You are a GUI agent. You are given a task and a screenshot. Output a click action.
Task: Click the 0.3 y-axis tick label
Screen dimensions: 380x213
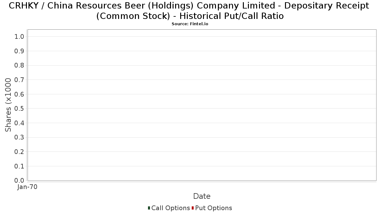pyautogui.click(x=19, y=137)
